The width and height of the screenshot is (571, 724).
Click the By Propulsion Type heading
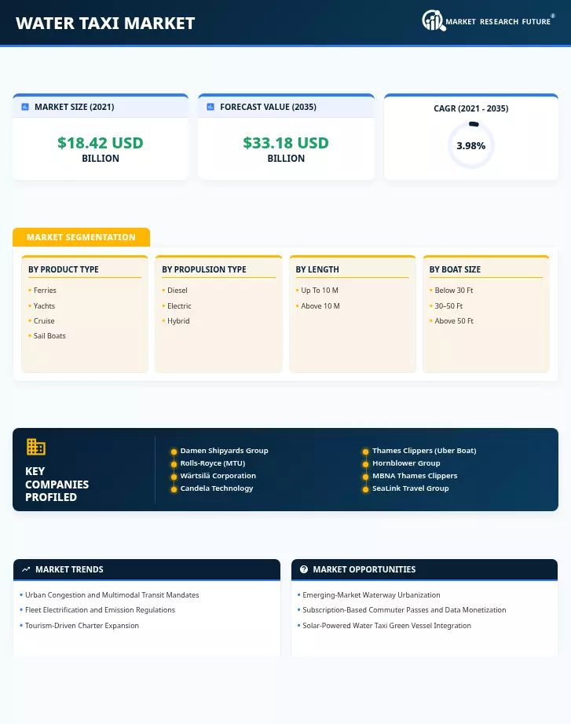point(203,269)
